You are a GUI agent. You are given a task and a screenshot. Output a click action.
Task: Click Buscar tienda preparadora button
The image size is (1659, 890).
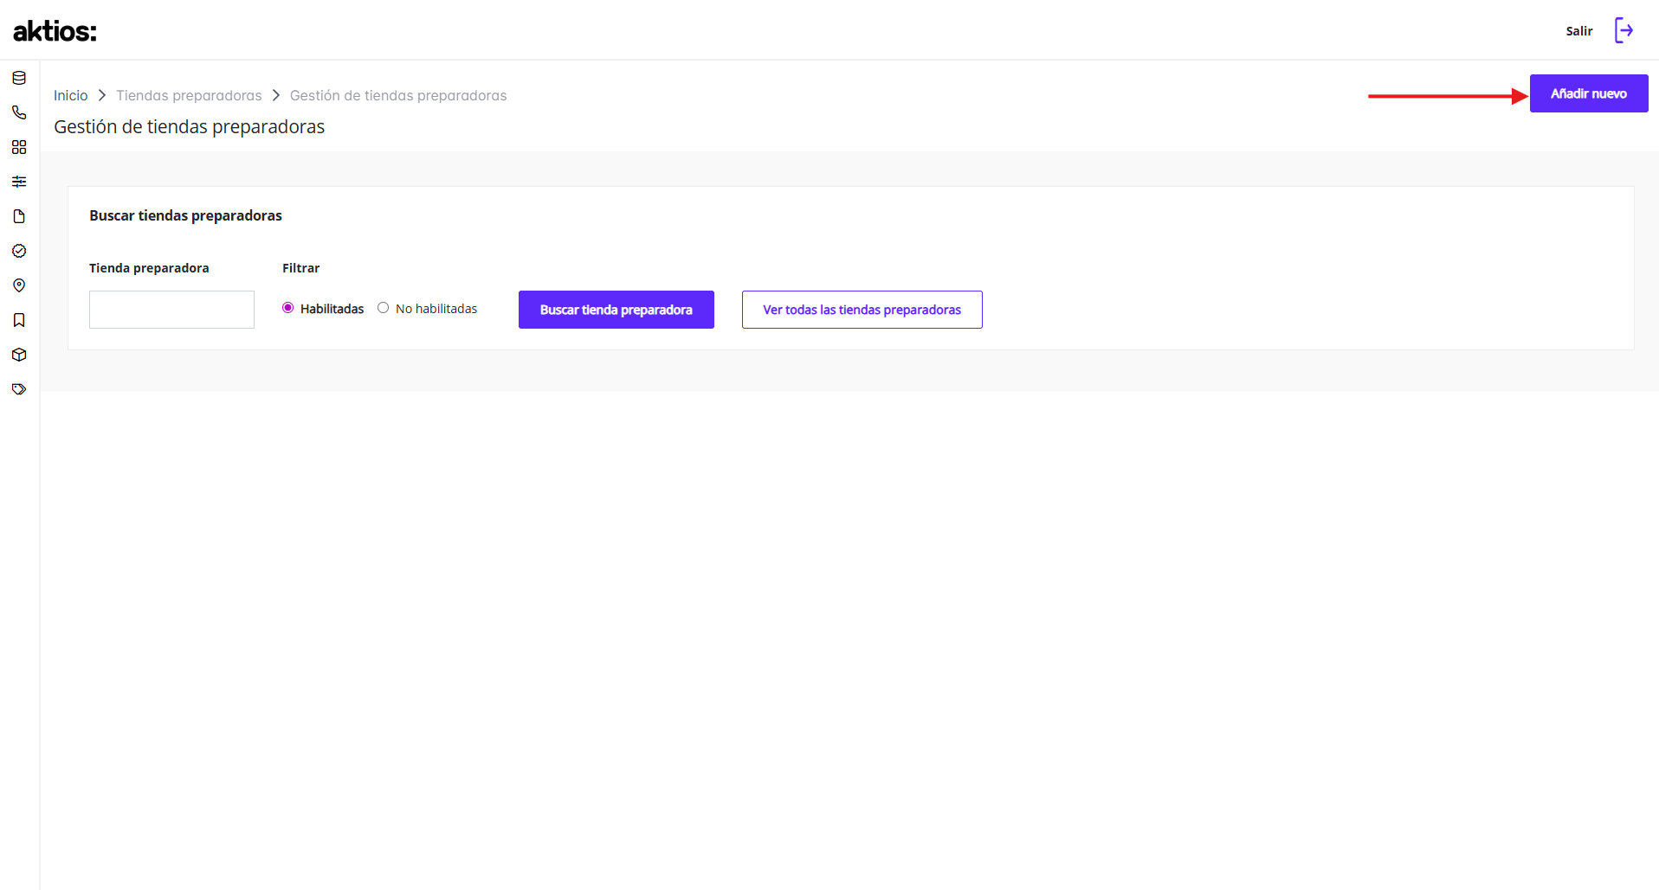point(616,310)
